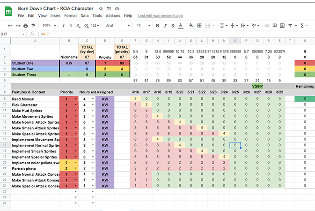
Task: Open the font size 10 dropdown
Action: (143, 26)
